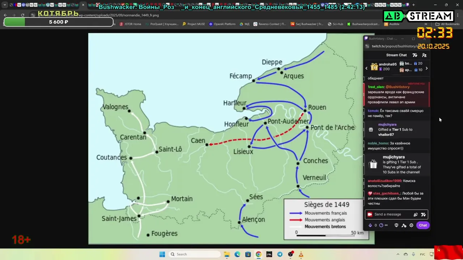
Task: Click the celebration icon in message box
Action: [416, 214]
